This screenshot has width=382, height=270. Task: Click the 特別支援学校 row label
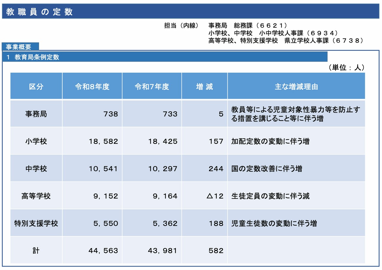[x=36, y=223]
